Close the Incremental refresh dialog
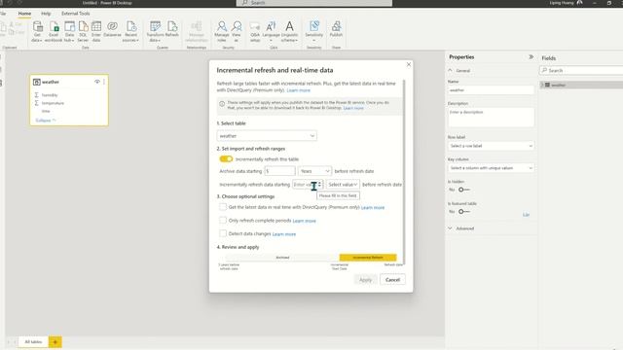This screenshot has height=350, width=623. tap(409, 64)
